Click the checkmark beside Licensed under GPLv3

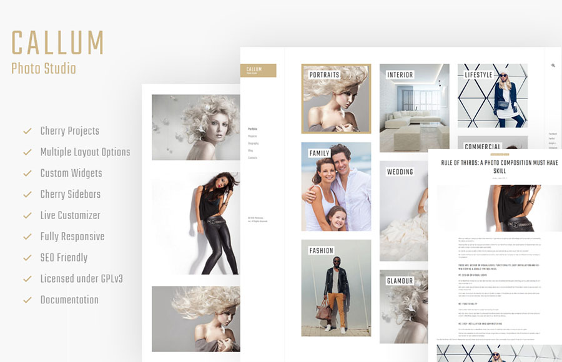[x=27, y=279]
